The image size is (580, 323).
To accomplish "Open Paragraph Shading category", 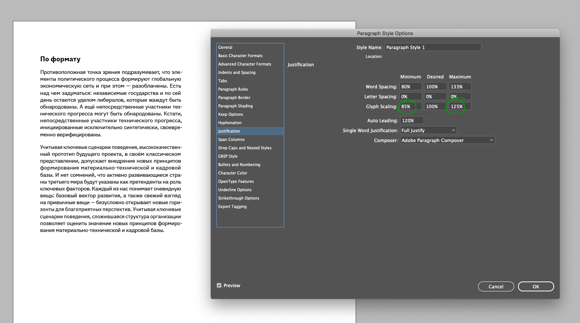I will (x=250, y=106).
